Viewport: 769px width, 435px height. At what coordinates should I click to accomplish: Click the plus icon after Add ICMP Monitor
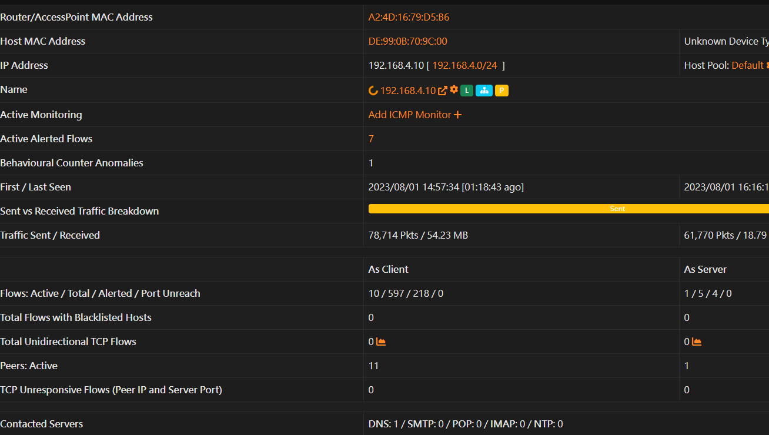click(x=458, y=115)
